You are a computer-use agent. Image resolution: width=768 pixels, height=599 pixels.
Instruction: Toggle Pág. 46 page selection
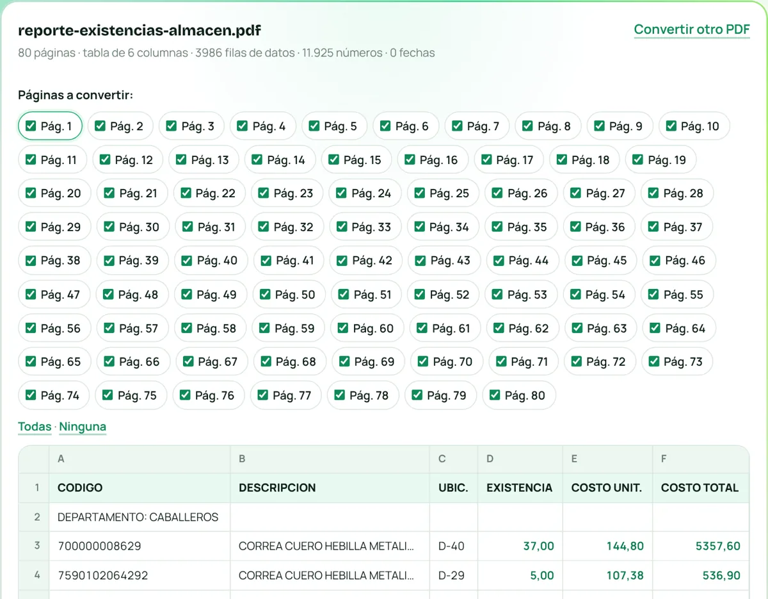678,261
